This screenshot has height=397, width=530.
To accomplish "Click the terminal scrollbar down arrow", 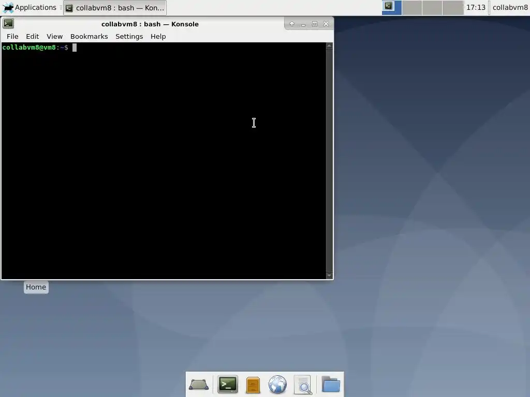I will pos(329,276).
